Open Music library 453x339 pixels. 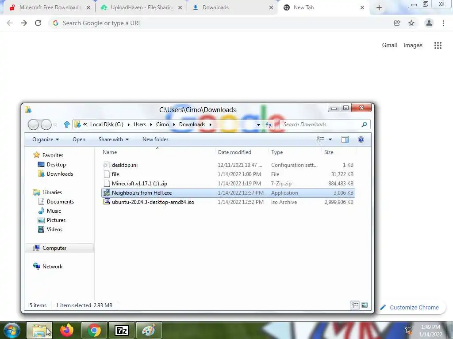pos(50,211)
